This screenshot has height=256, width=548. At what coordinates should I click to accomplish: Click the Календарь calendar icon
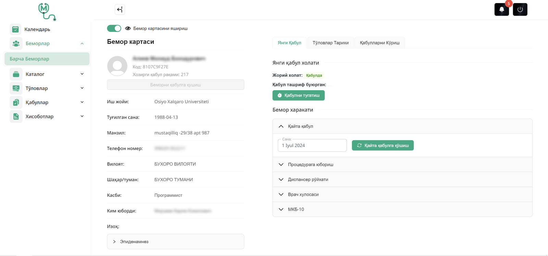[15, 29]
